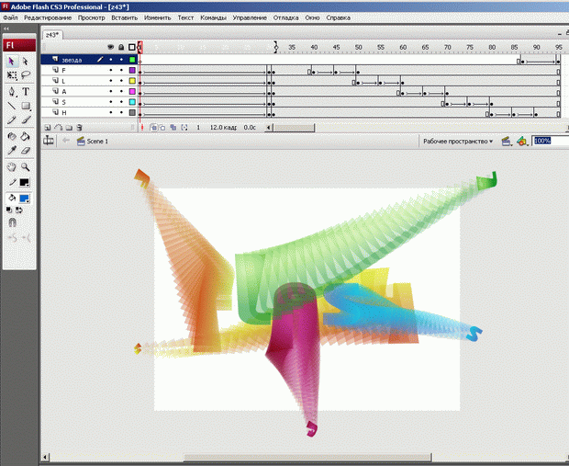Toggle Snap to Objects magnet
This screenshot has height=466, width=569.
pyautogui.click(x=12, y=222)
